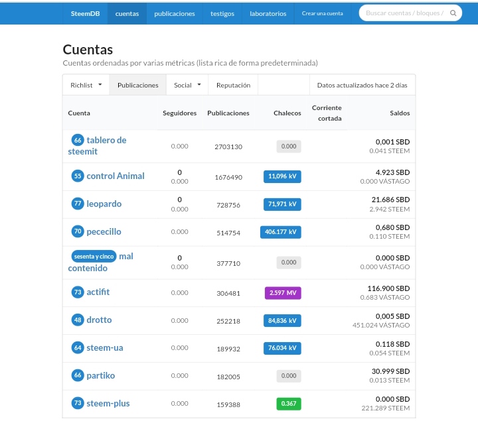The height and width of the screenshot is (425, 478).
Task: Open the actifit account link
Action: [98, 292]
